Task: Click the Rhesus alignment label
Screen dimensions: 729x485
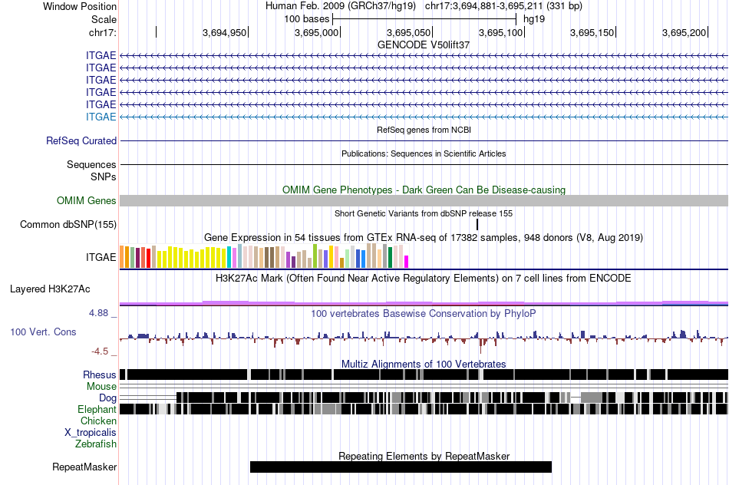Action: [100, 374]
